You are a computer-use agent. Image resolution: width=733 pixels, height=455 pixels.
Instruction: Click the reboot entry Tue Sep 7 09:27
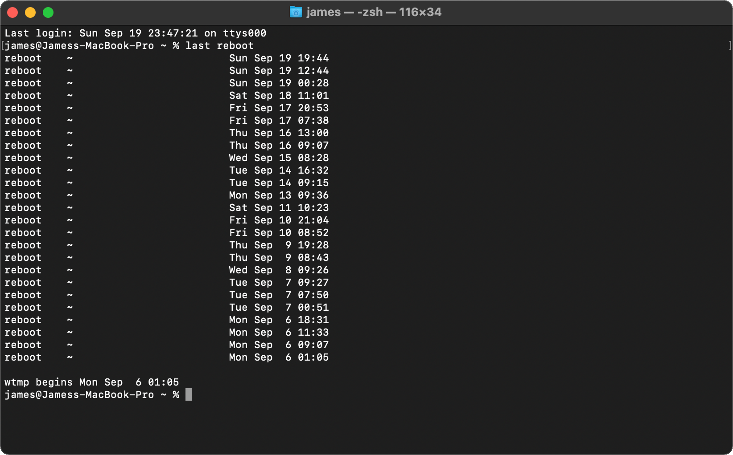pos(167,283)
